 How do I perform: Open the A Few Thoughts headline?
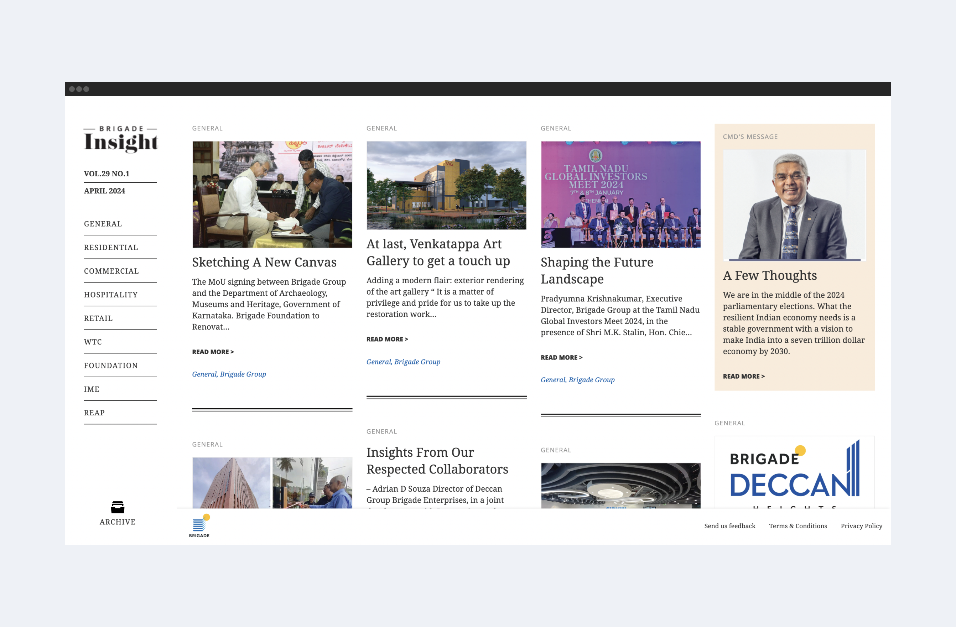coord(770,275)
